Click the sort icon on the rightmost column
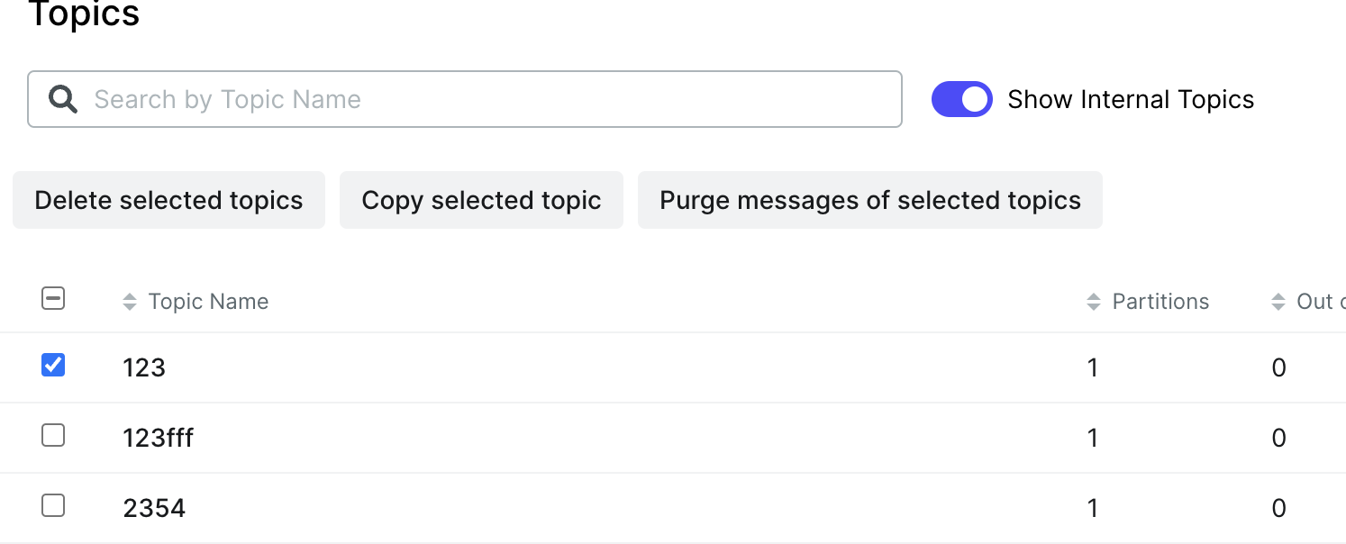The image size is (1346, 544). 1278,301
